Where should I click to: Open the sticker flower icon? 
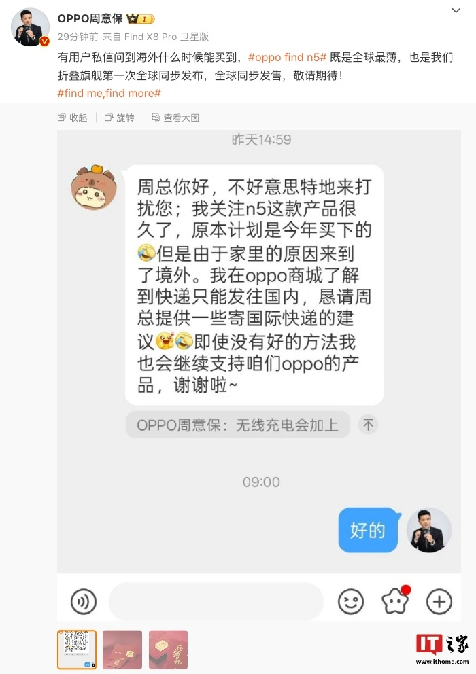click(x=395, y=601)
